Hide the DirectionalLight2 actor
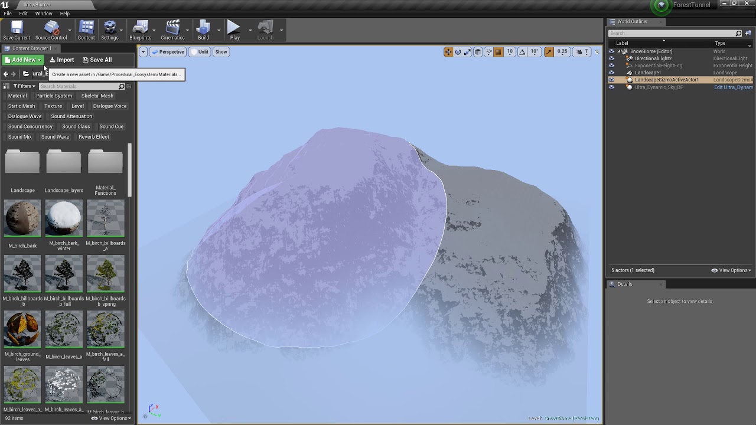 point(611,58)
